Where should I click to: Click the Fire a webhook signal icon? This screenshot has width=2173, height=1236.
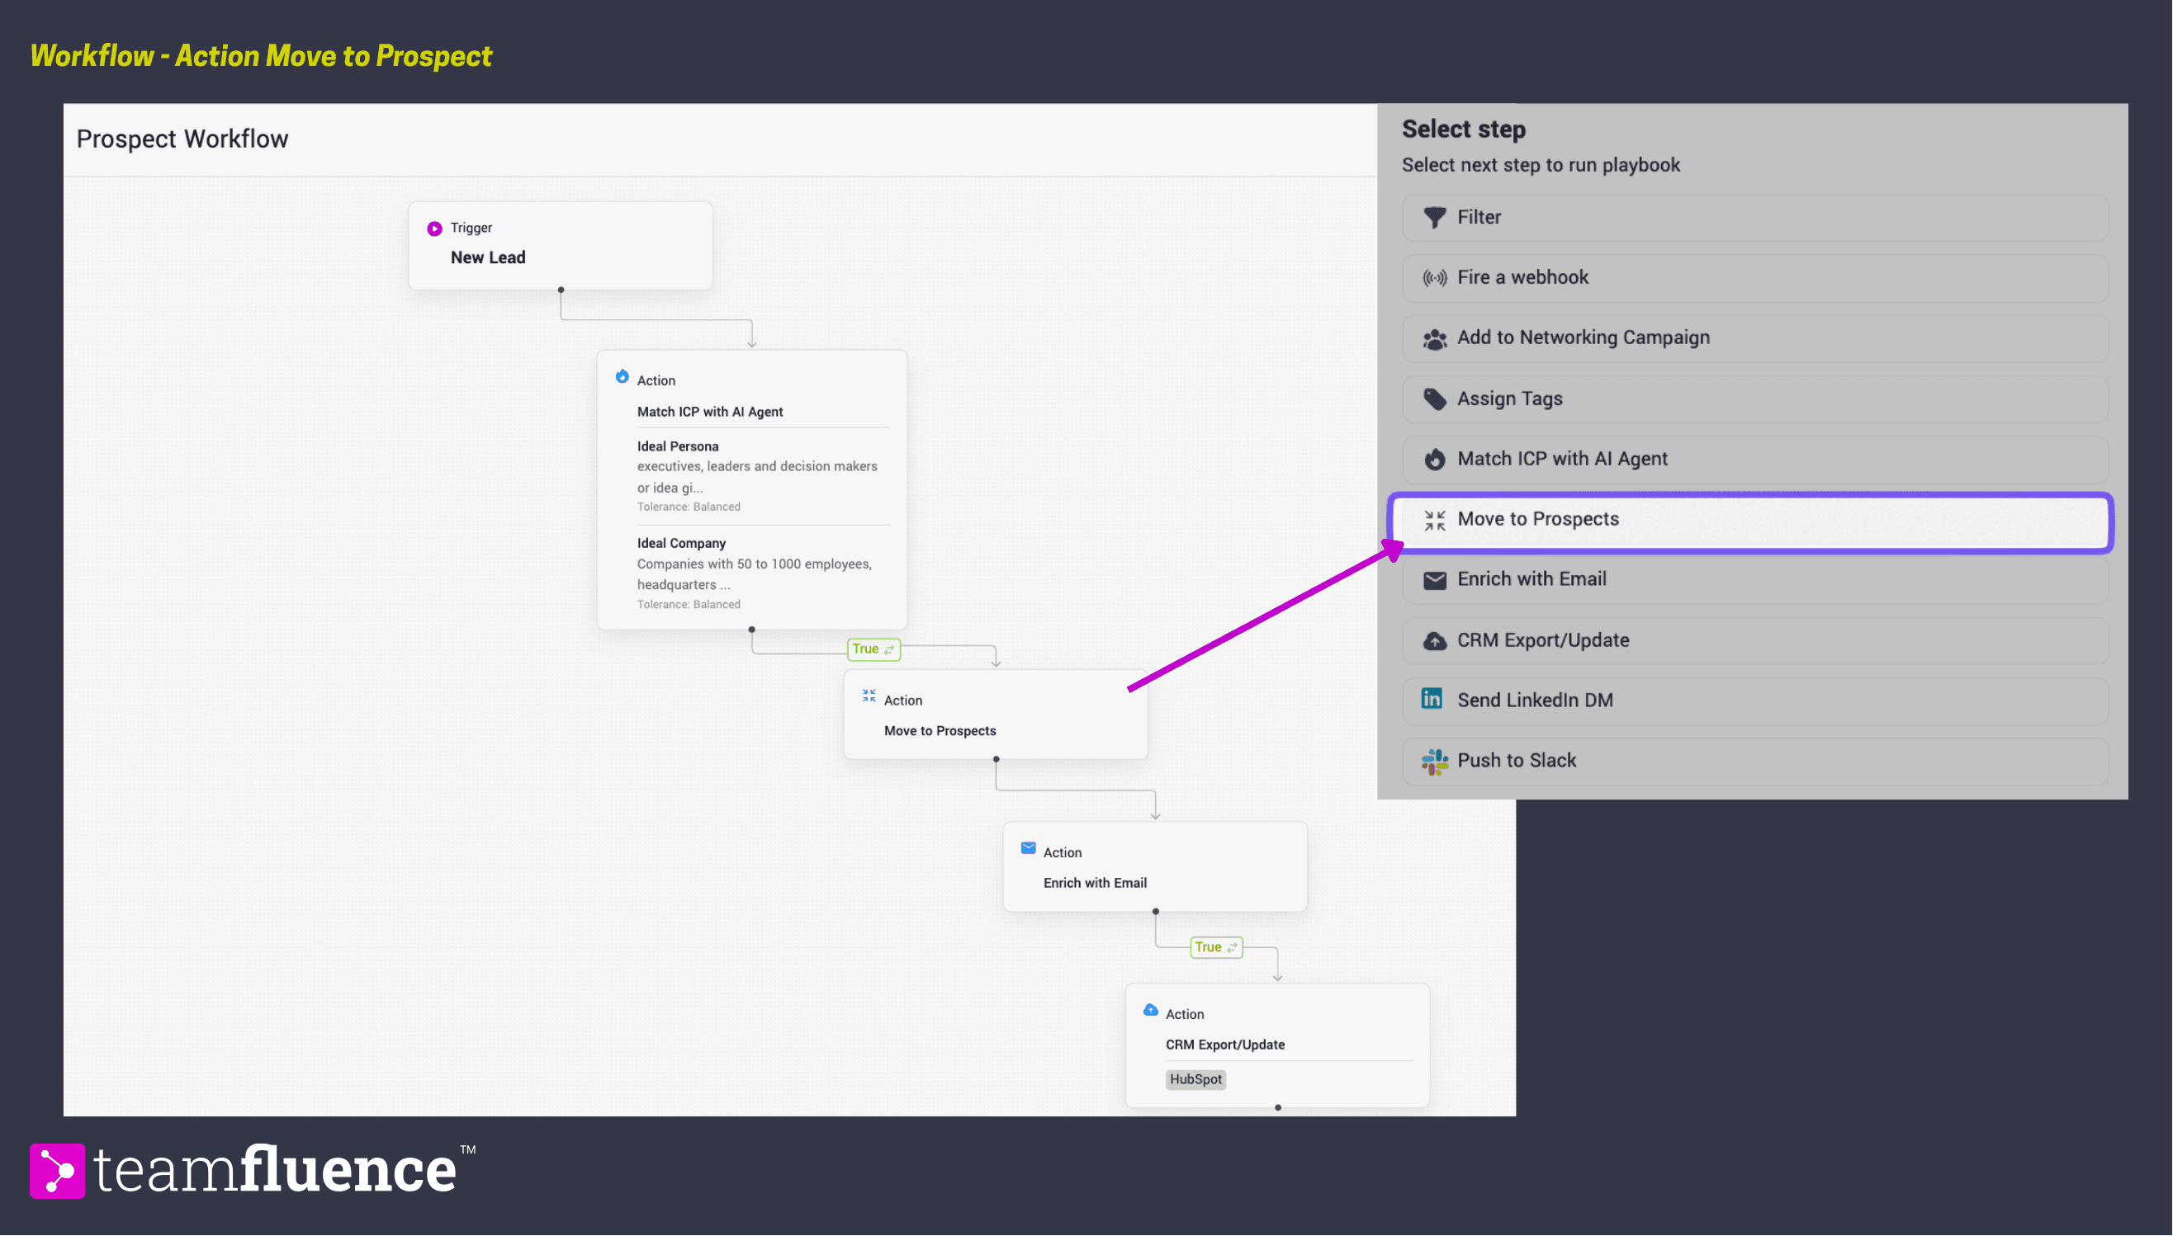[1434, 278]
